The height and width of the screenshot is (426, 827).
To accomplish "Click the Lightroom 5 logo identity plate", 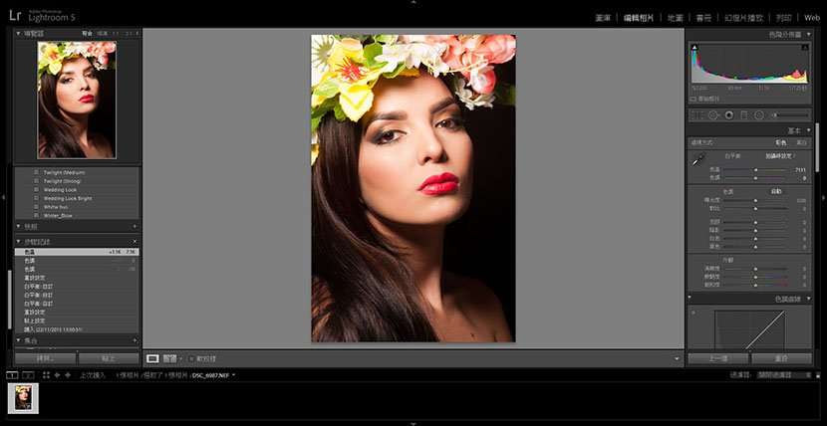I will tap(42, 15).
